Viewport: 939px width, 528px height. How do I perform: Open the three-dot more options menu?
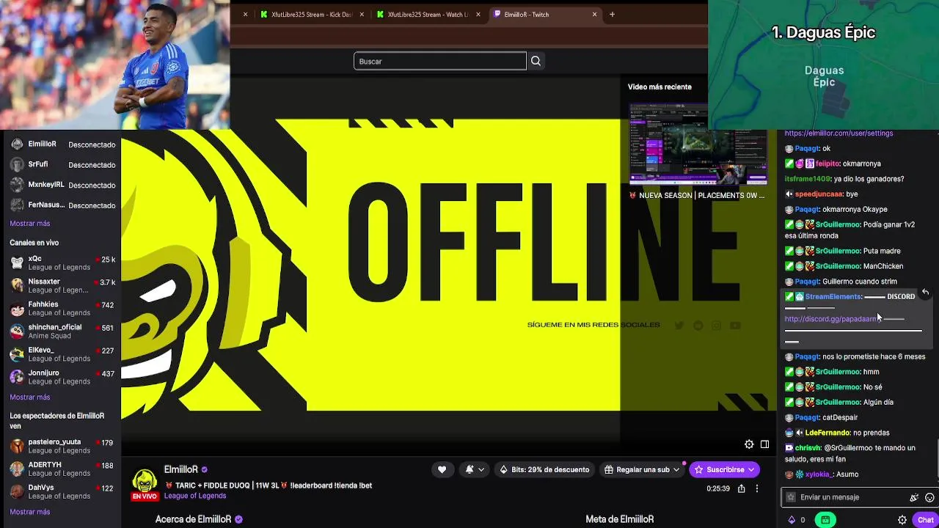pyautogui.click(x=757, y=488)
